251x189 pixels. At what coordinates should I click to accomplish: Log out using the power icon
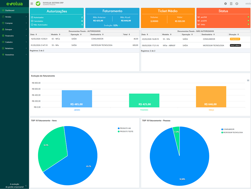click(x=237, y=4)
